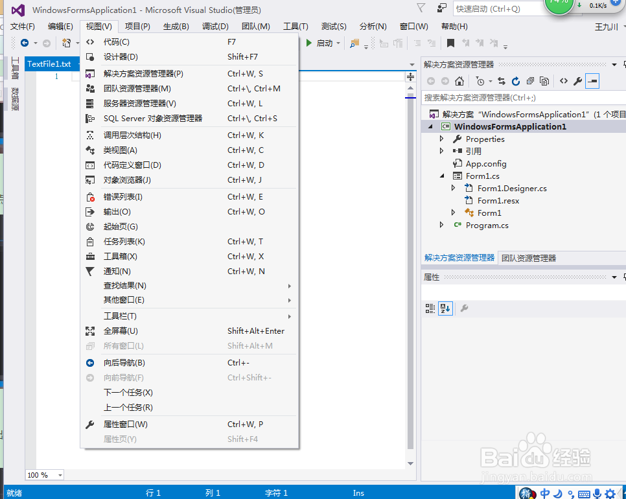Click the Find in Files toolbar icon
626x499 pixels.
click(x=354, y=43)
